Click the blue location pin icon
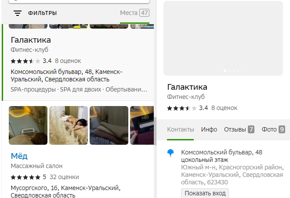This screenshot has width=290, height=198. pos(171,153)
